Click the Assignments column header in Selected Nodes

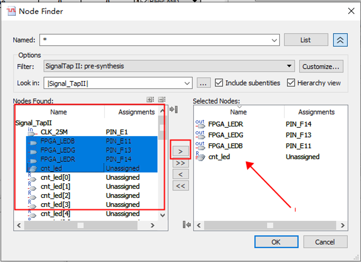pos(316,112)
